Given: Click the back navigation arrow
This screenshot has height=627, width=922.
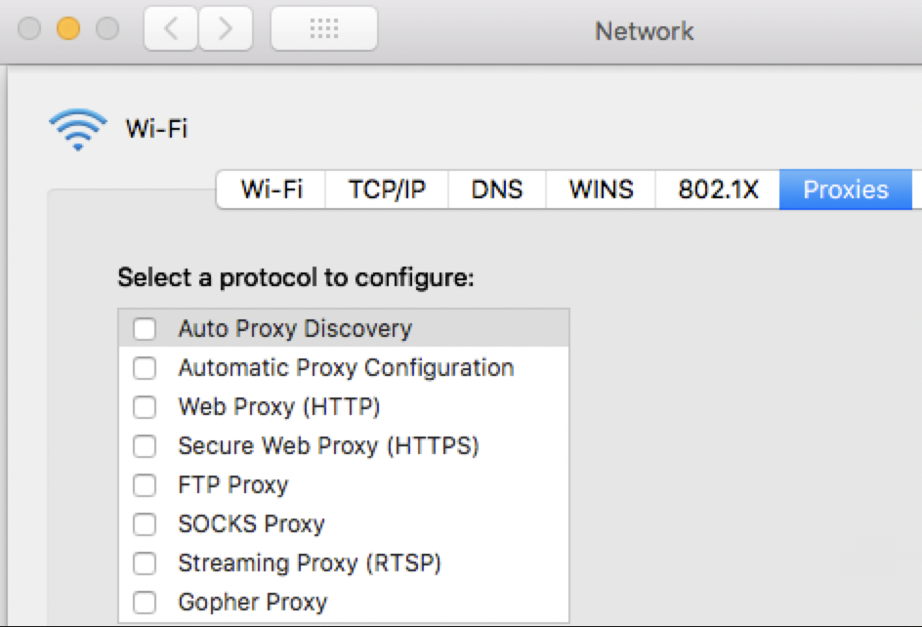Looking at the screenshot, I should point(171,30).
